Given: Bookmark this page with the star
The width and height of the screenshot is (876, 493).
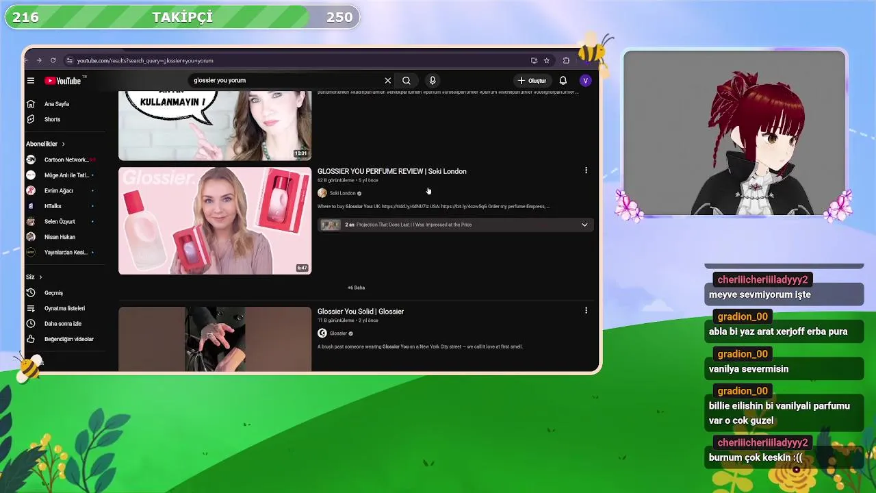Looking at the screenshot, I should click(546, 61).
